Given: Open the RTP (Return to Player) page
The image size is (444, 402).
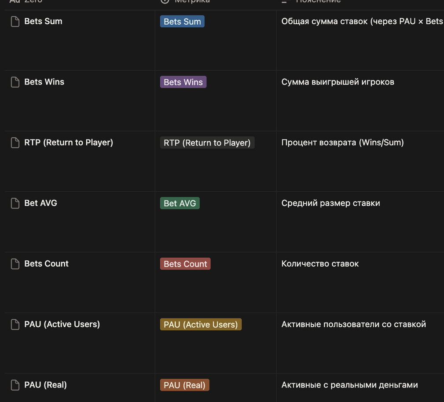Looking at the screenshot, I should tap(69, 143).
